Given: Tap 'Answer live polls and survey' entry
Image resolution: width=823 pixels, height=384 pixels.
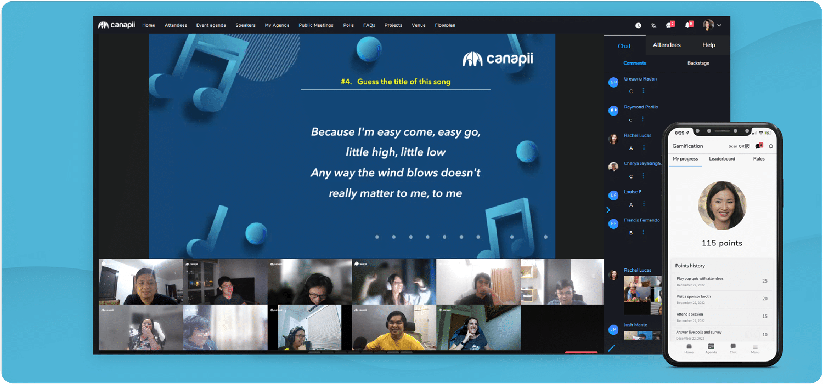Looking at the screenshot, I should [x=722, y=334].
